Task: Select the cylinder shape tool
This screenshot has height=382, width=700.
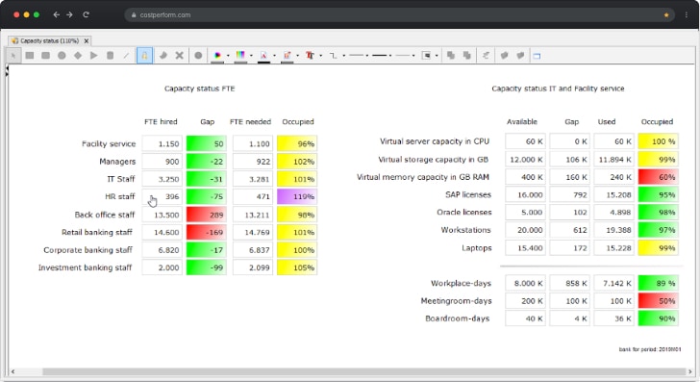Action: (110, 56)
